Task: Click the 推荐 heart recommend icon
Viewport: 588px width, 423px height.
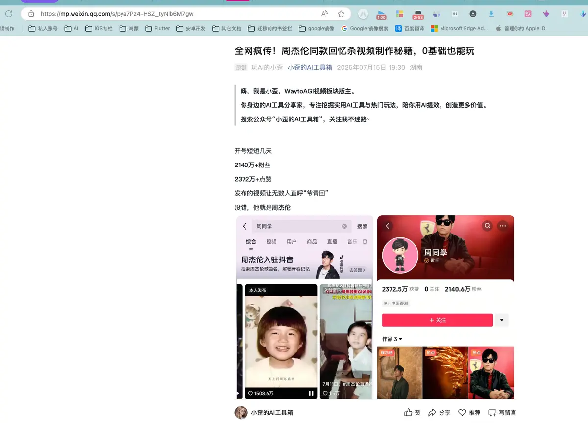Action: [462, 413]
